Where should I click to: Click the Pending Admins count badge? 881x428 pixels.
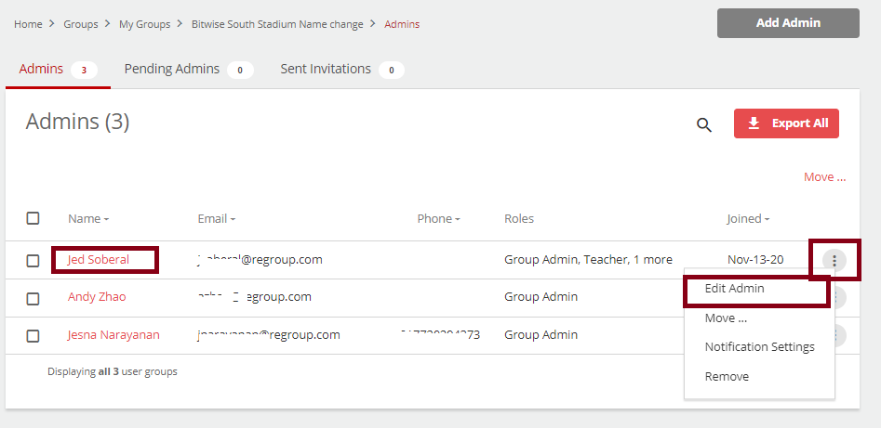[x=240, y=71]
